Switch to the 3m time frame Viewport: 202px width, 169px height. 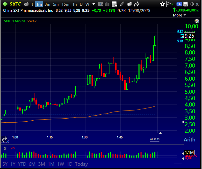tap(47, 4)
